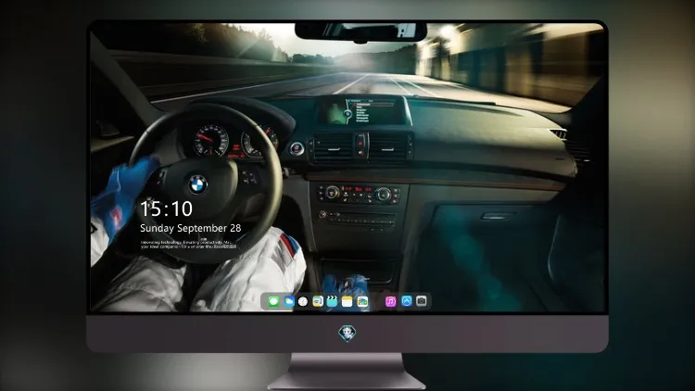This screenshot has height=391, width=695.
Task: Click the small tagline text under date
Action: [188, 245]
